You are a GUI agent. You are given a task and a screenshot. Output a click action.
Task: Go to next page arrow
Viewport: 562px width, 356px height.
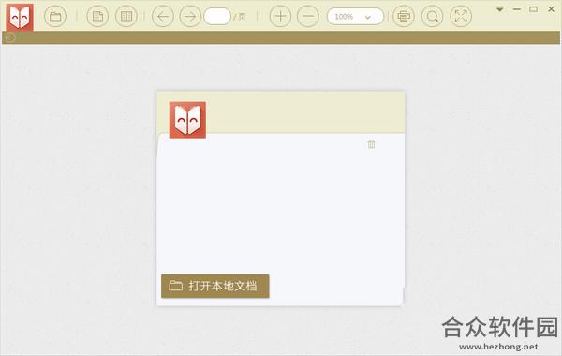(x=190, y=17)
